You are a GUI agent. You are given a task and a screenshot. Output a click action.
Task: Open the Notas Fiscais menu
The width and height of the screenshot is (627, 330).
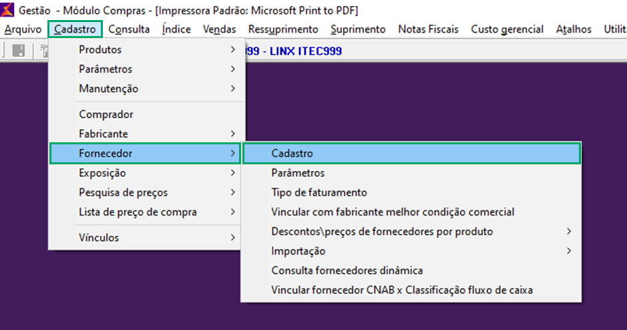(x=428, y=29)
